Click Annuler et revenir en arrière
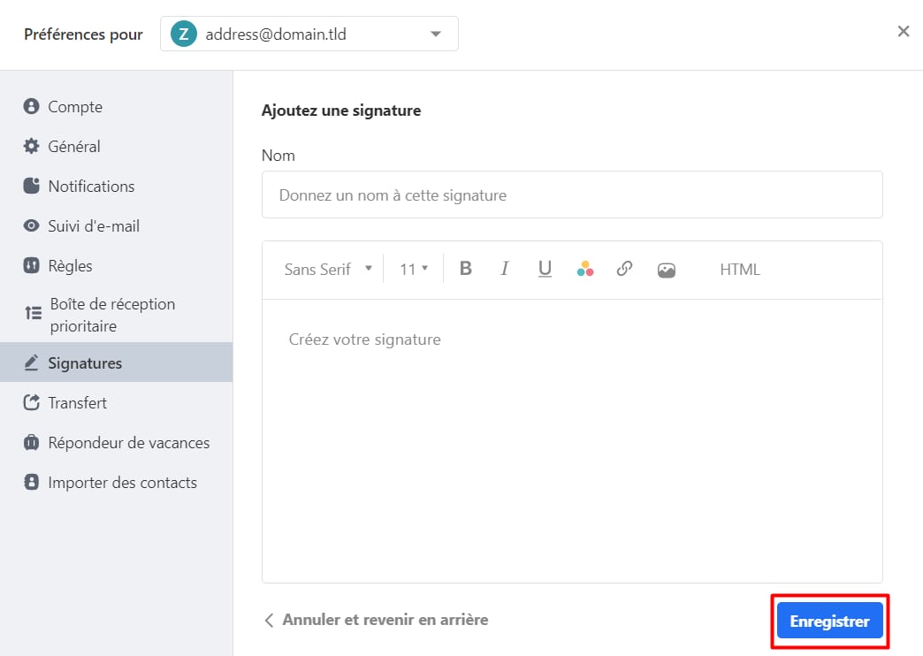923x656 pixels. pos(377,620)
